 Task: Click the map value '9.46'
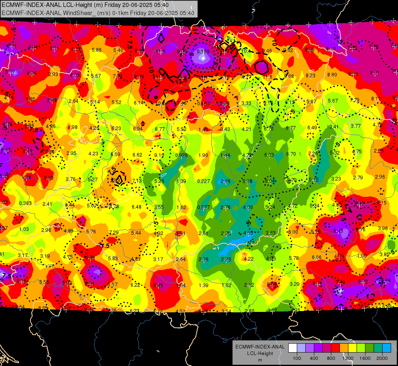(267, 50)
